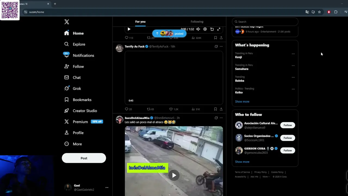Open InesDelAlmaMia's profile avatar
The image size is (348, 196).
(119, 120)
